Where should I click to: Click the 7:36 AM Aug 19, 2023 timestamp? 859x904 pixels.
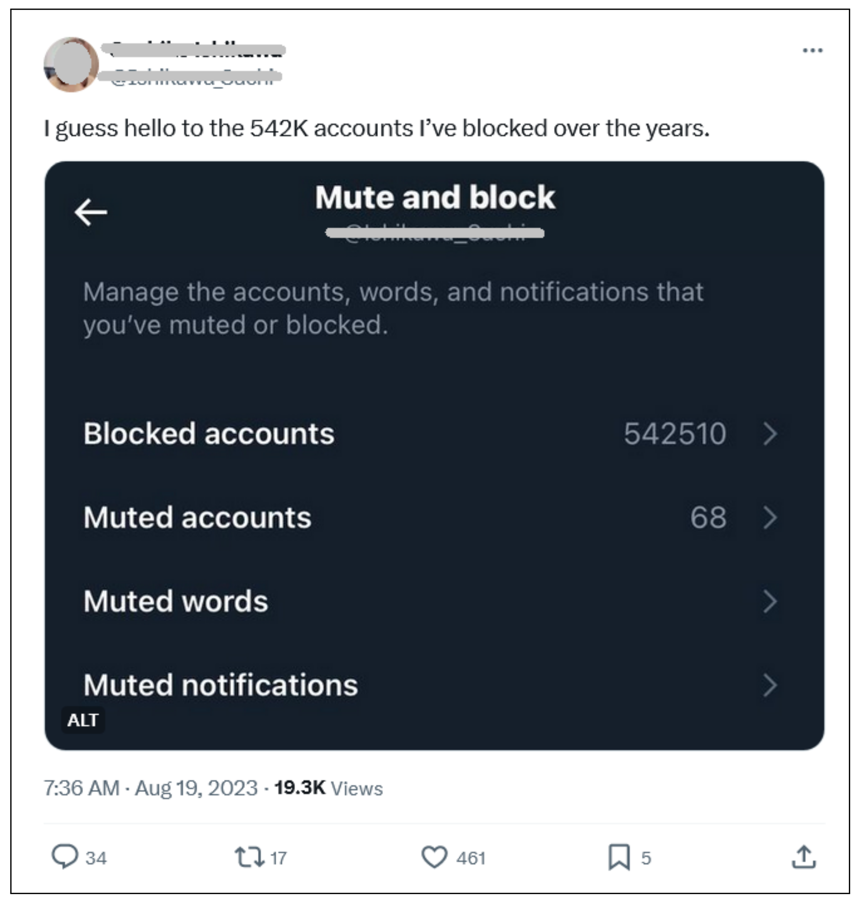(x=150, y=788)
